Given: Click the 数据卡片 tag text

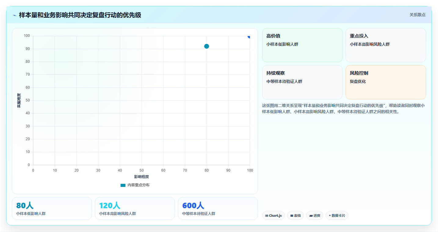Looking at the screenshot, I should (338, 216).
